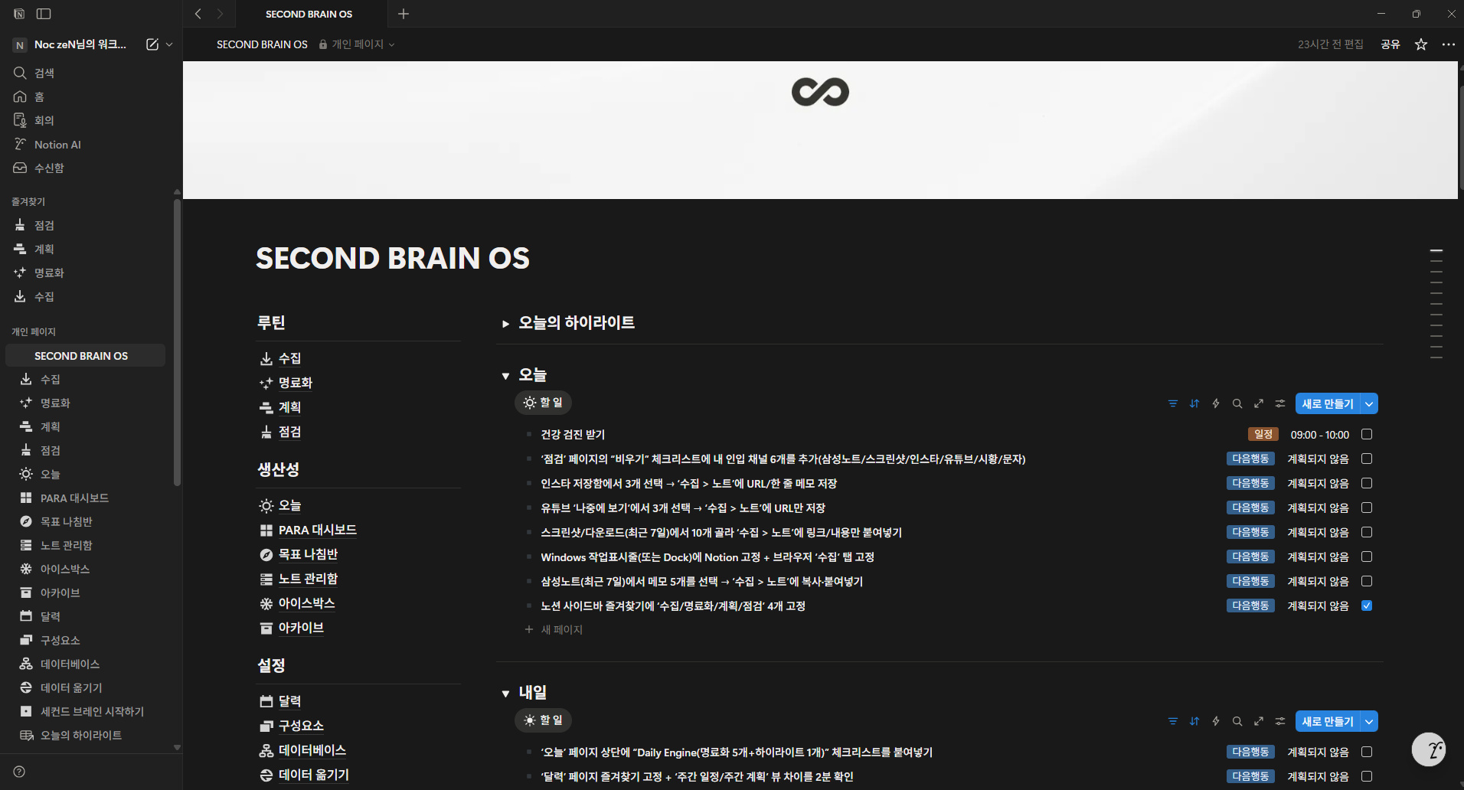The image size is (1464, 790).
Task: Add a new tab with plus icon
Action: 404,14
